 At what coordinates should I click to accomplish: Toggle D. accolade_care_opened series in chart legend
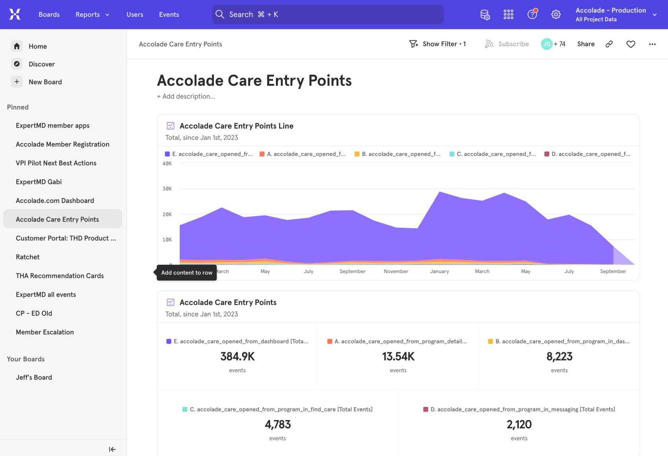pyautogui.click(x=587, y=154)
